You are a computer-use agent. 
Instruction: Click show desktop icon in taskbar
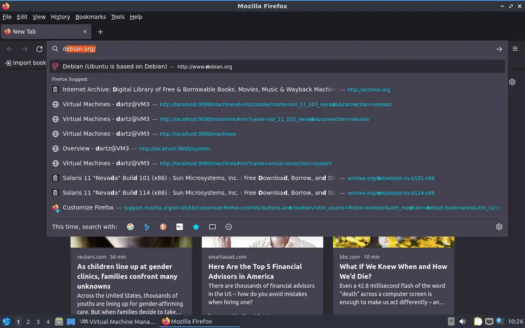click(71, 321)
